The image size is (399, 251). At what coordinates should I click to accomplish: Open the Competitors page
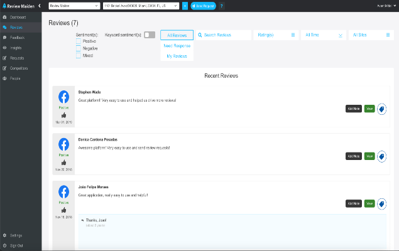(x=19, y=68)
